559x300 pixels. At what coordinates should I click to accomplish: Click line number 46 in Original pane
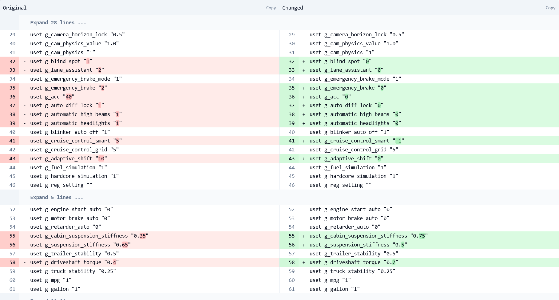pos(12,185)
